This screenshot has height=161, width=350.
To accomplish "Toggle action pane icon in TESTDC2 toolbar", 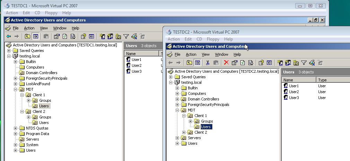I will [x=269, y=63].
